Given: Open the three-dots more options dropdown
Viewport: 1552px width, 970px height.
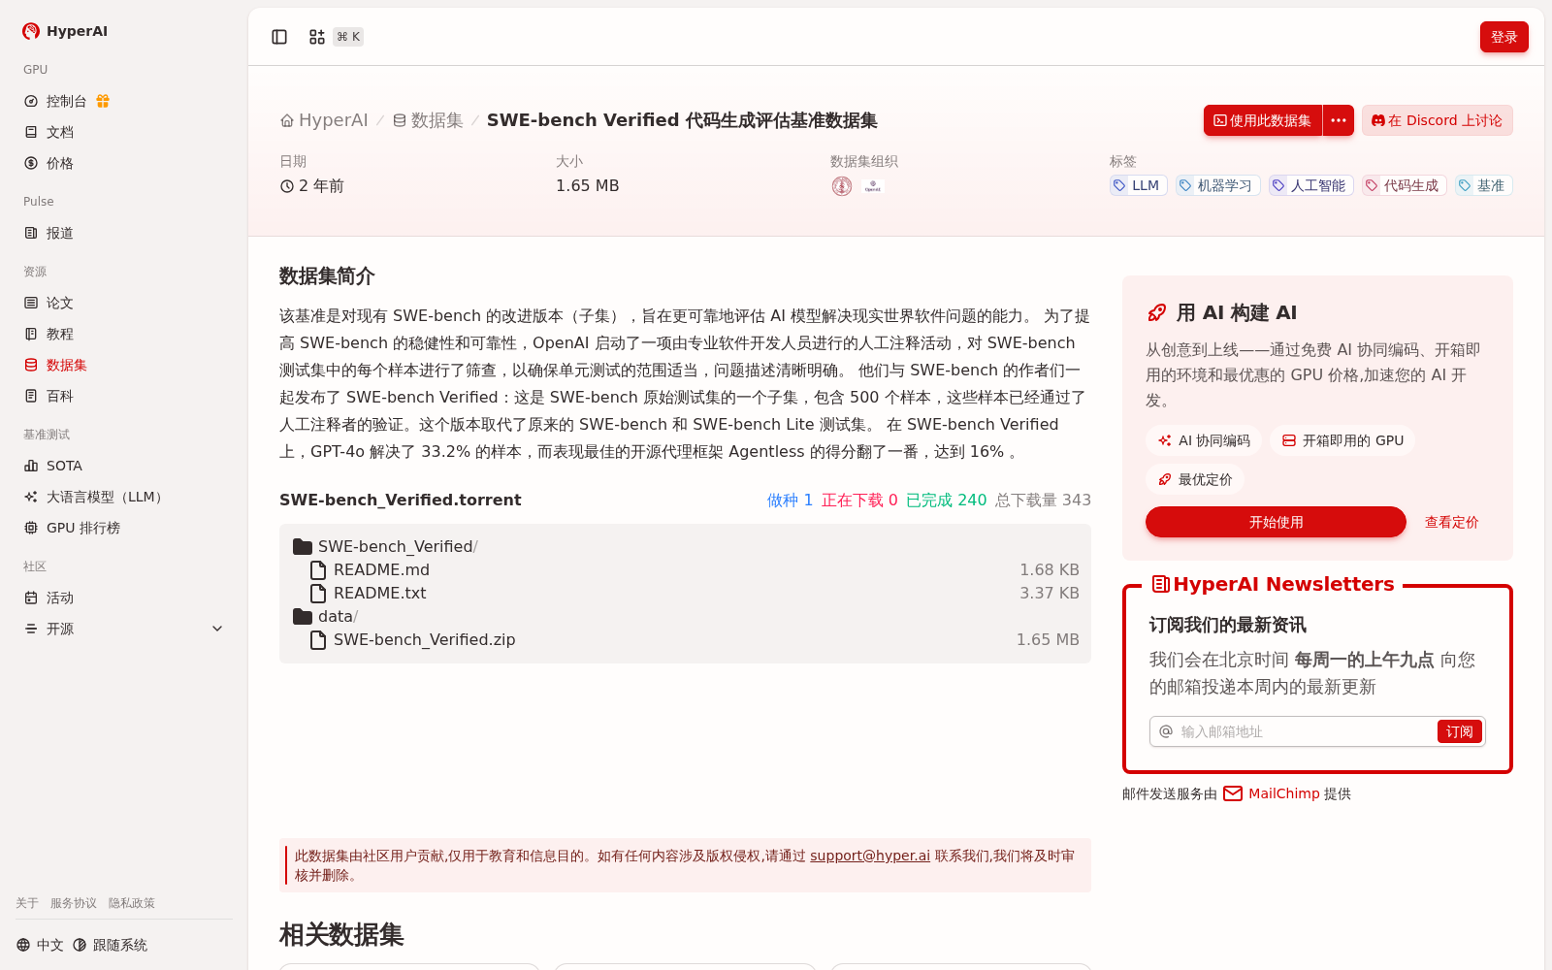Looking at the screenshot, I should [x=1339, y=120].
